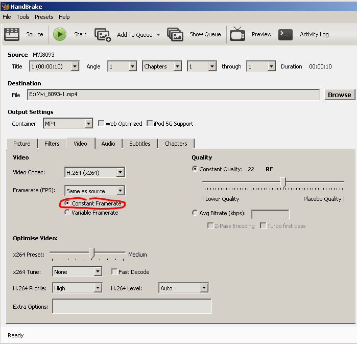This screenshot has width=357, height=344.
Task: Click the Constant Quality RF slider handle
Action: point(283,182)
